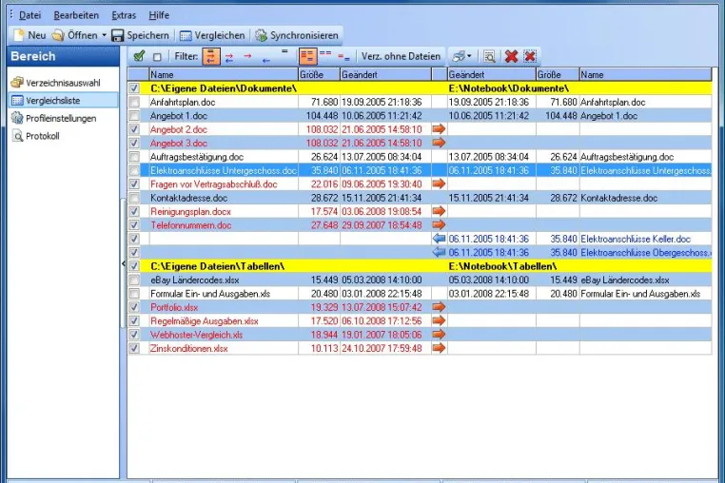Image resolution: width=725 pixels, height=483 pixels.
Task: Check the Auftragsbestätigung.doc row checkbox
Action: point(134,157)
